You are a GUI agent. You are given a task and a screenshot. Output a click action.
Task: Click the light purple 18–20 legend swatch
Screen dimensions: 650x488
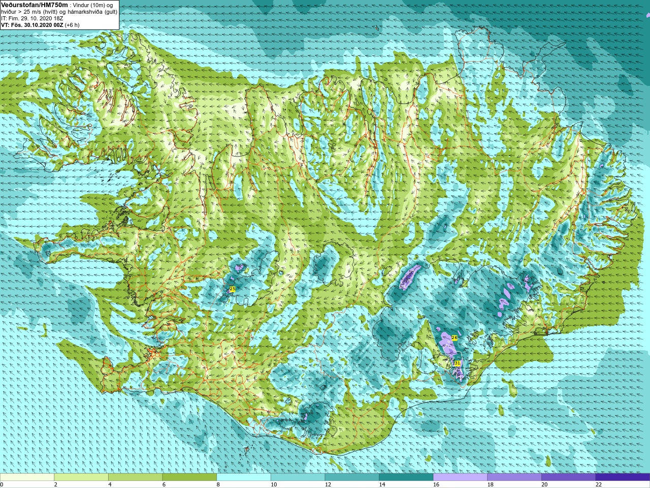pyautogui.click(x=514, y=477)
